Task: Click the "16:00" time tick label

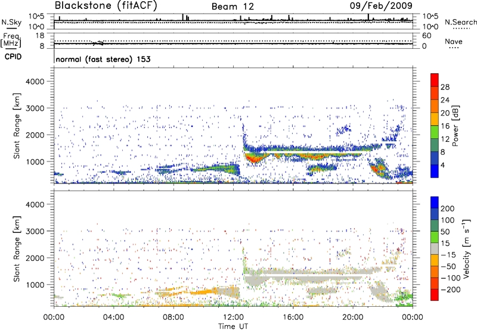Action: [x=293, y=317]
